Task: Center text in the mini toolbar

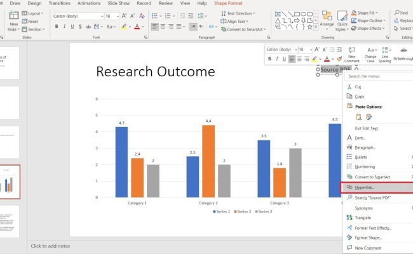Action: click(x=299, y=59)
